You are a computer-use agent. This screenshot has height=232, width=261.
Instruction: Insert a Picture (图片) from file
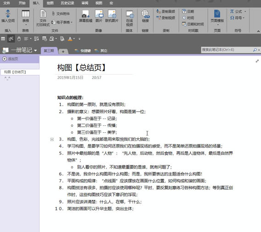click(x=99, y=16)
